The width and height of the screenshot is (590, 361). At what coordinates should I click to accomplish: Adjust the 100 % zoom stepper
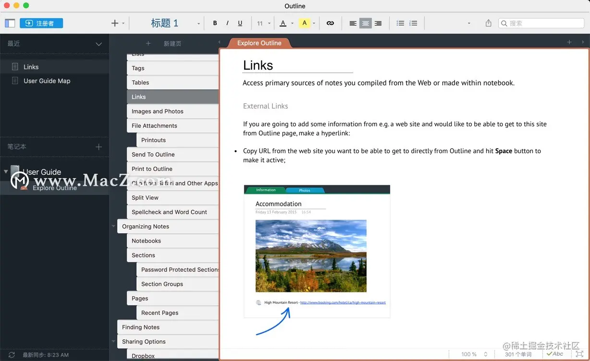click(x=486, y=354)
